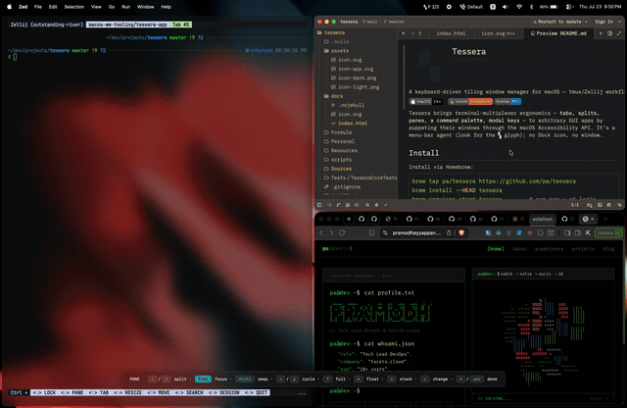
Task: Bookmark the page in browser toolbar
Action: [371, 232]
